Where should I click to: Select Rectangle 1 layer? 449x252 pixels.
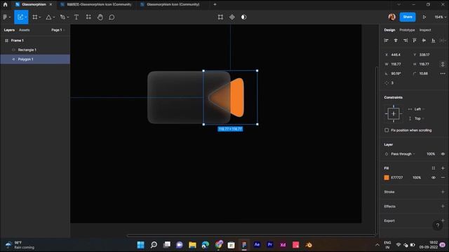[x=35, y=50]
